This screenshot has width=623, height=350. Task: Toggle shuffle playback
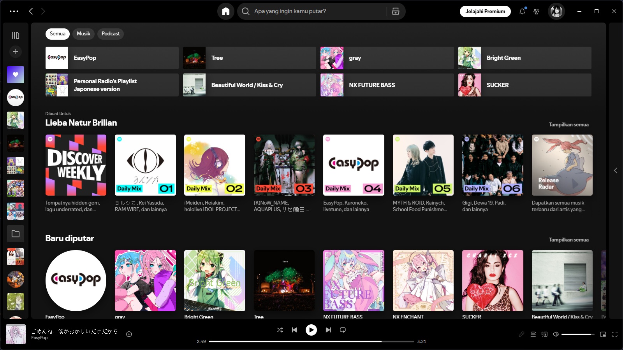pyautogui.click(x=280, y=330)
